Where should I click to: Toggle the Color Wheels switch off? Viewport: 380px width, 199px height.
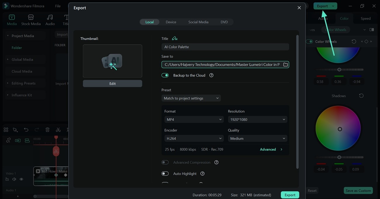[x=309, y=41]
